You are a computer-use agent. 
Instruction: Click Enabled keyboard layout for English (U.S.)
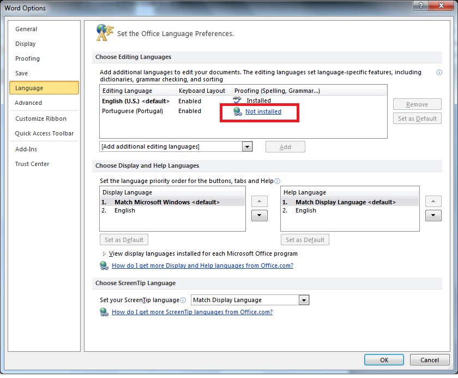pos(190,101)
